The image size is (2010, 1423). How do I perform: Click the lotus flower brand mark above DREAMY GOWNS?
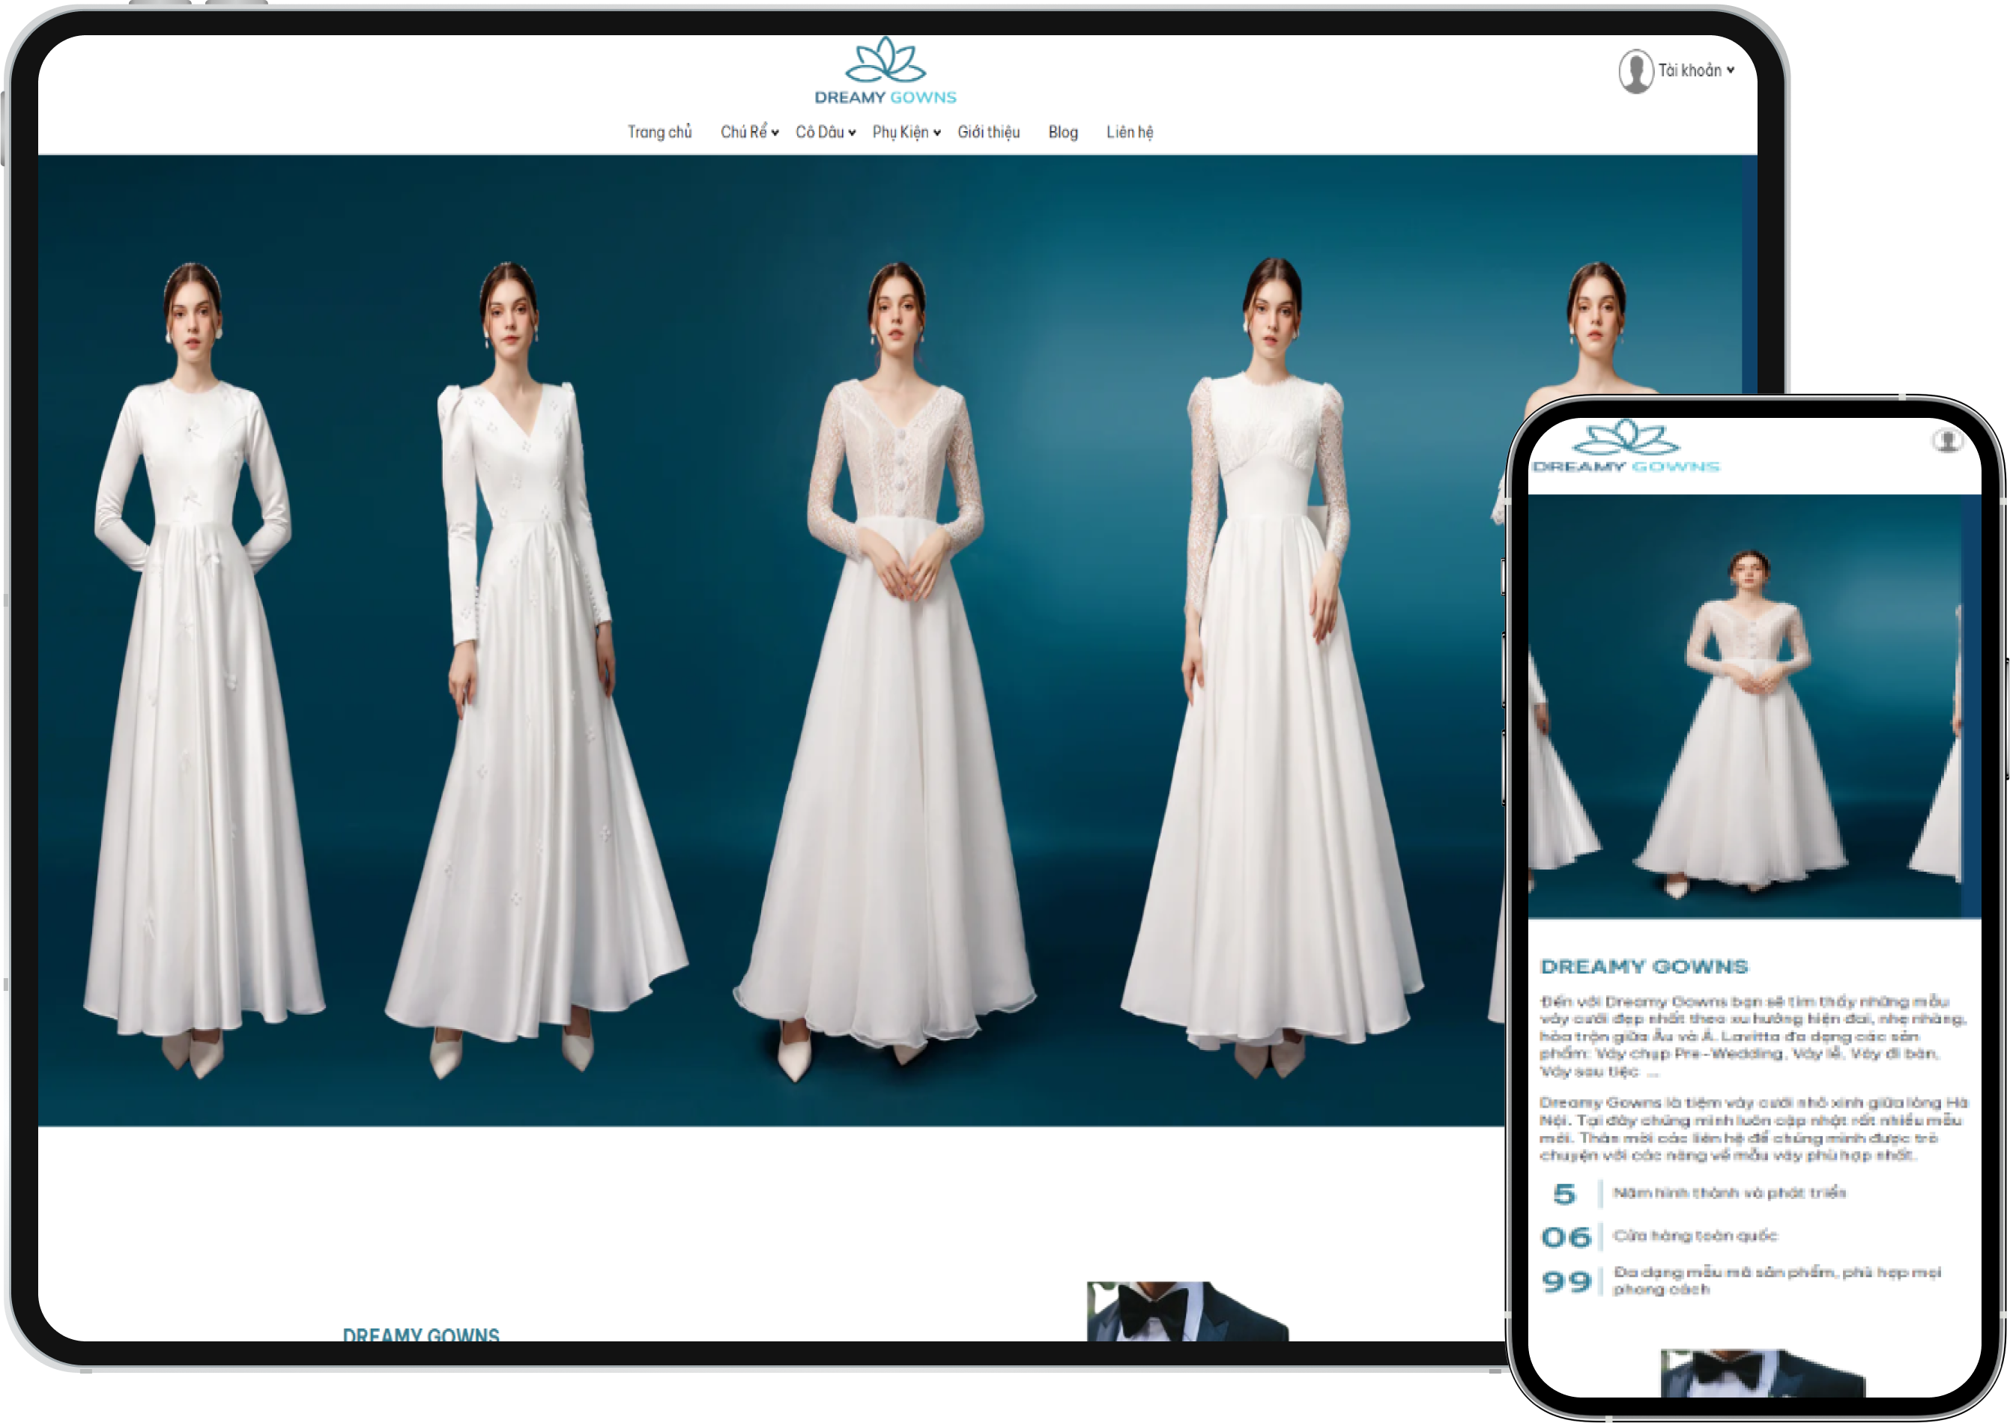(886, 63)
